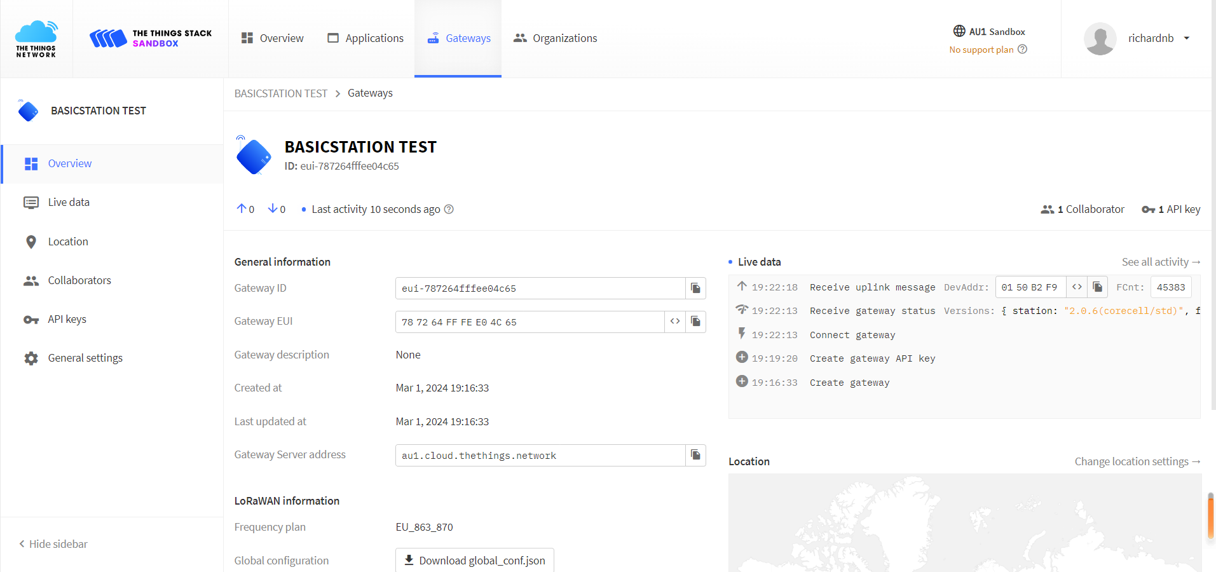Click the orange page scrollbar handle
Viewport: 1216px width, 572px height.
1210,516
